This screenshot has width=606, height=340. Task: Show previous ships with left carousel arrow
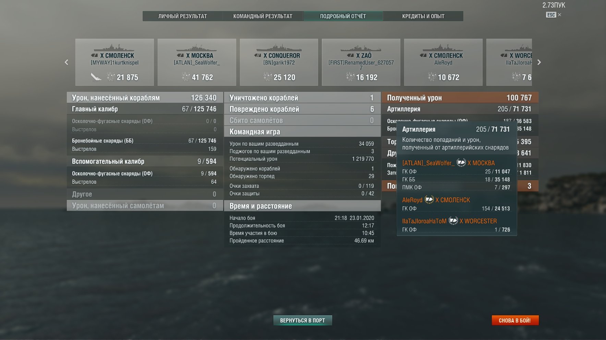[x=66, y=62]
